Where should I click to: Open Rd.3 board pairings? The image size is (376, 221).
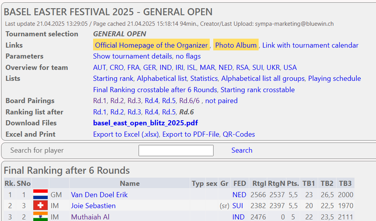coord(134,101)
